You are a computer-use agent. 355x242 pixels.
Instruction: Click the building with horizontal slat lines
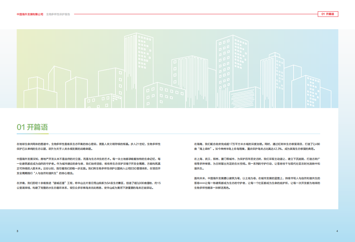[245, 97]
